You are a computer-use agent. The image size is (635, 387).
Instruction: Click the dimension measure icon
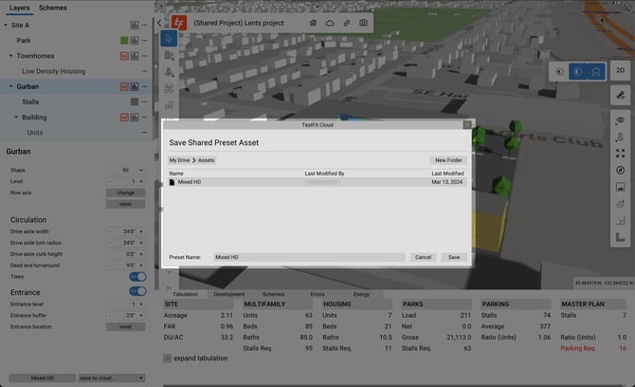[620, 220]
